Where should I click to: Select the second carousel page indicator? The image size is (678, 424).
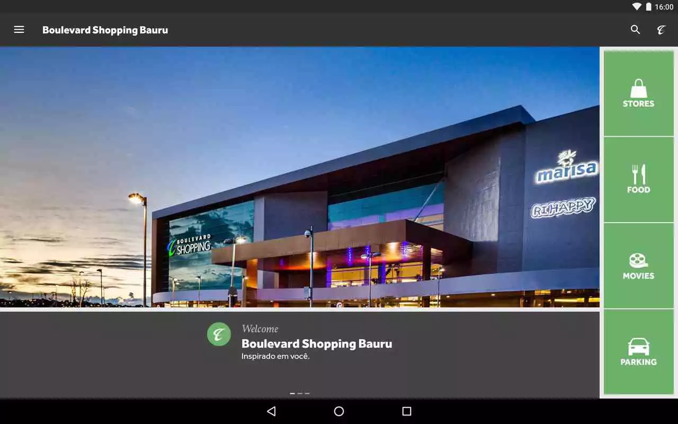[x=300, y=393]
